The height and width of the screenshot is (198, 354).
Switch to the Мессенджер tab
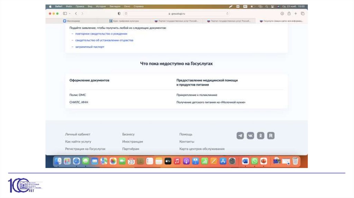coord(72,21)
